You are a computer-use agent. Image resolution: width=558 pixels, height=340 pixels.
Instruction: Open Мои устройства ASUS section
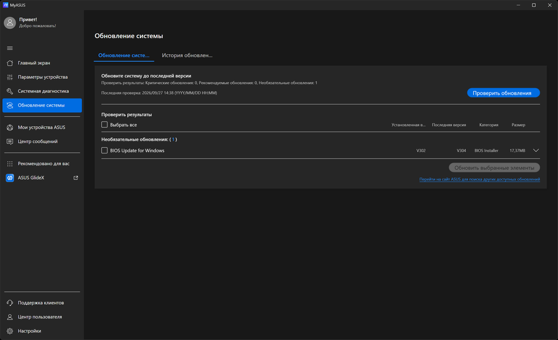click(x=42, y=127)
